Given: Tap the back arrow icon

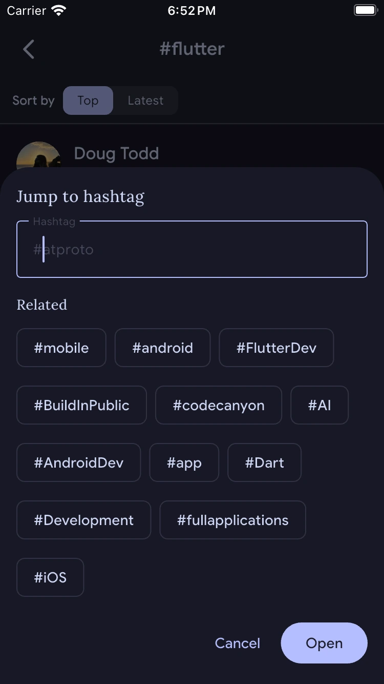Looking at the screenshot, I should click(29, 49).
